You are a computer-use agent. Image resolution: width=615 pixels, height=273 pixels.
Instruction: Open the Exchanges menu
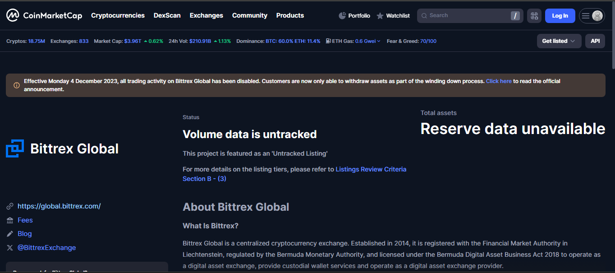pos(207,15)
